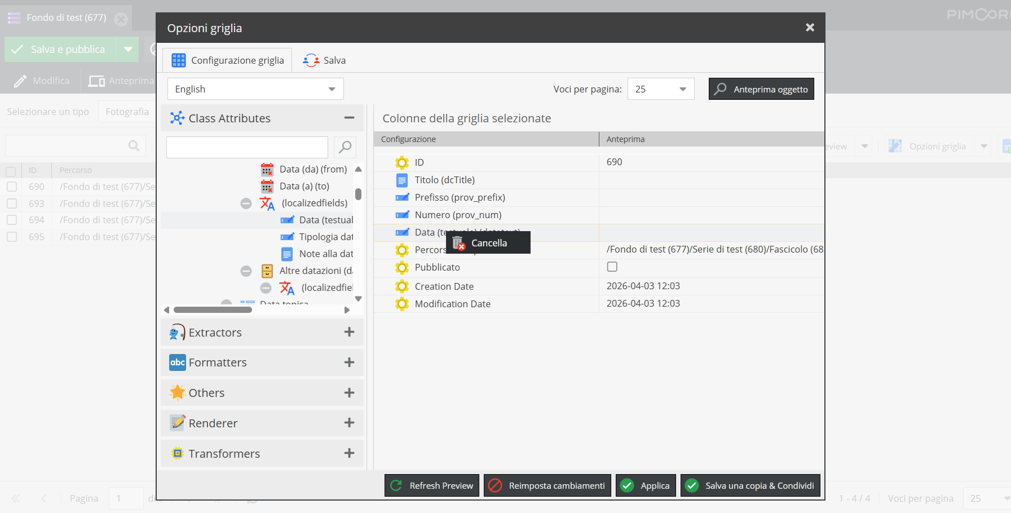Click the Altre datazioni block icon

pyautogui.click(x=267, y=271)
